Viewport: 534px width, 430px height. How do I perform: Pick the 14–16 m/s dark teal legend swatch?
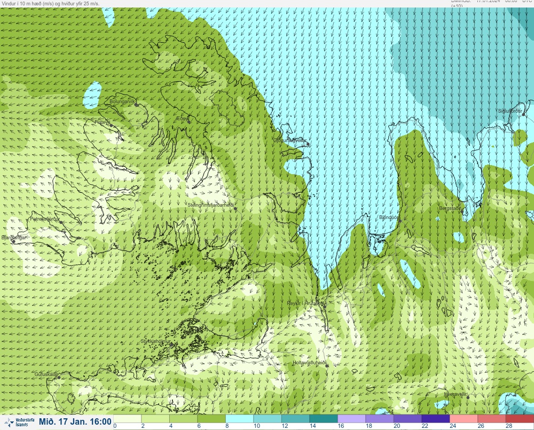pos(324,418)
